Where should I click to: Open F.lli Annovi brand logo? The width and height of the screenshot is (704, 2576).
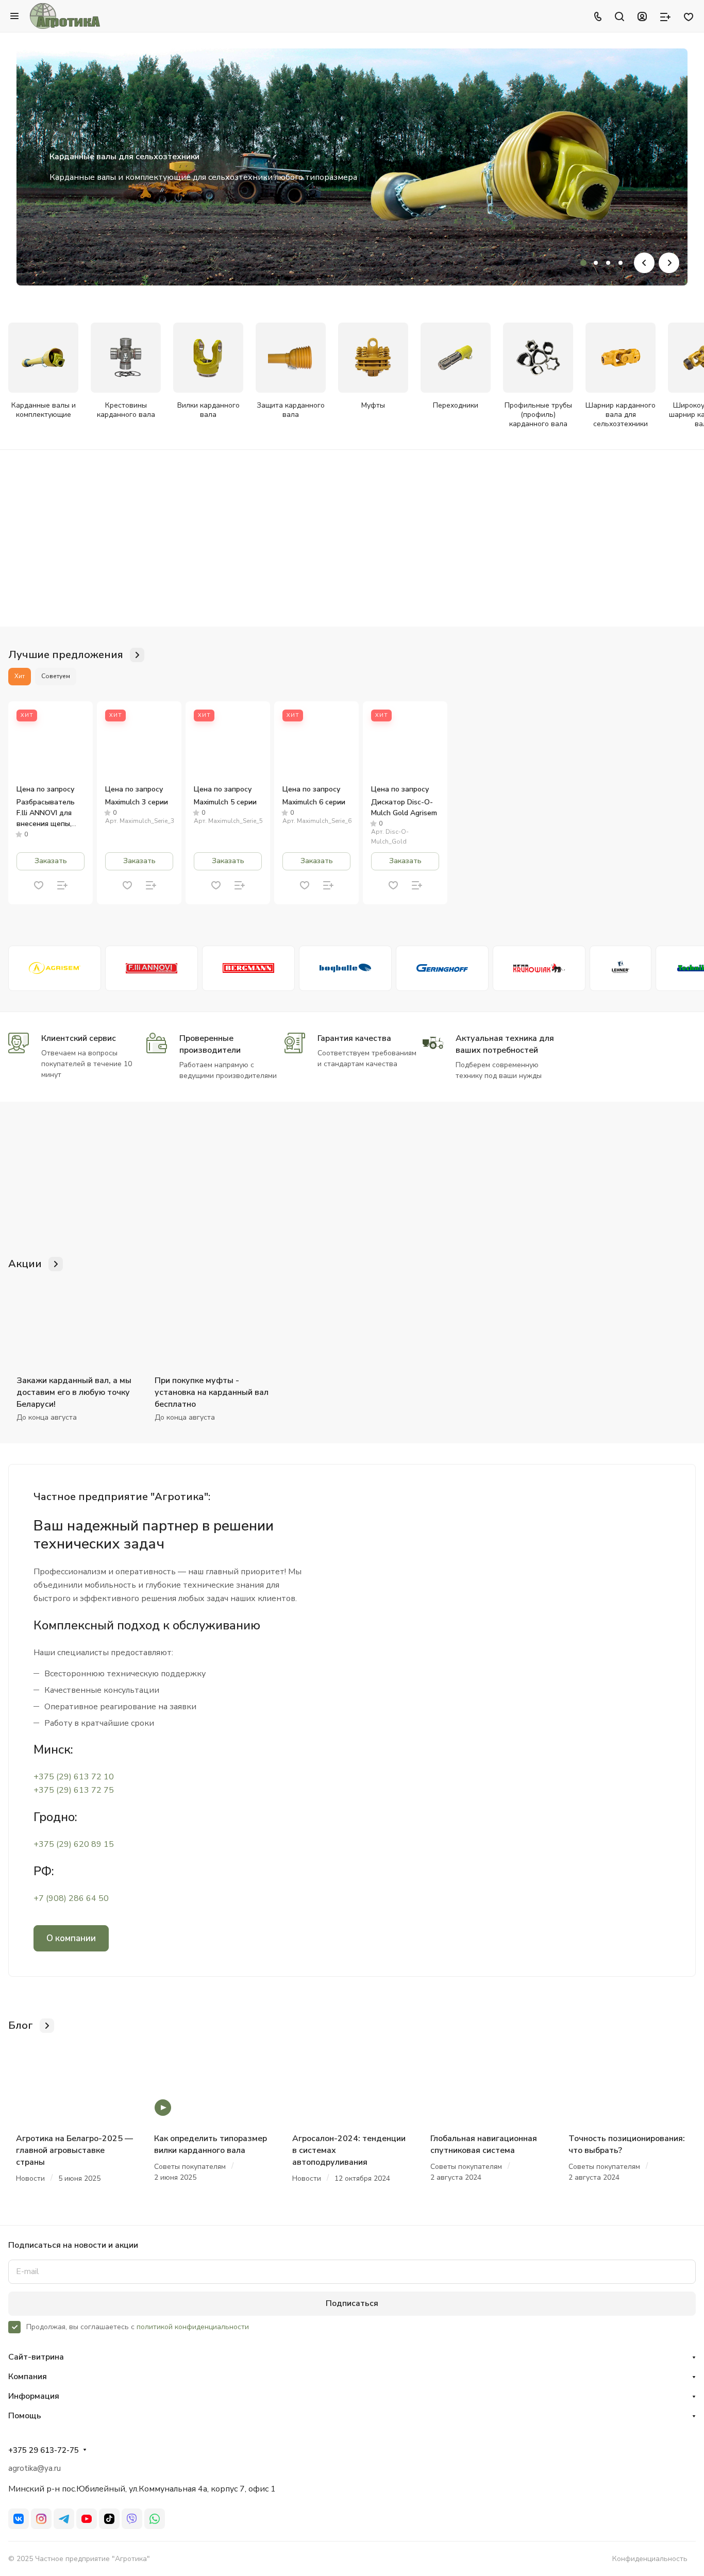click(151, 968)
